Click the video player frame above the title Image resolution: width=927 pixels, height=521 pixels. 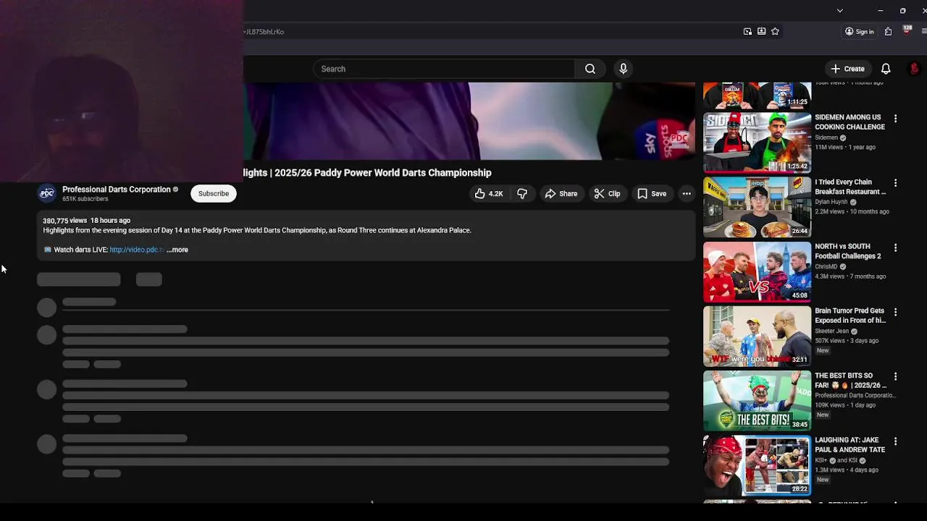coord(469,121)
